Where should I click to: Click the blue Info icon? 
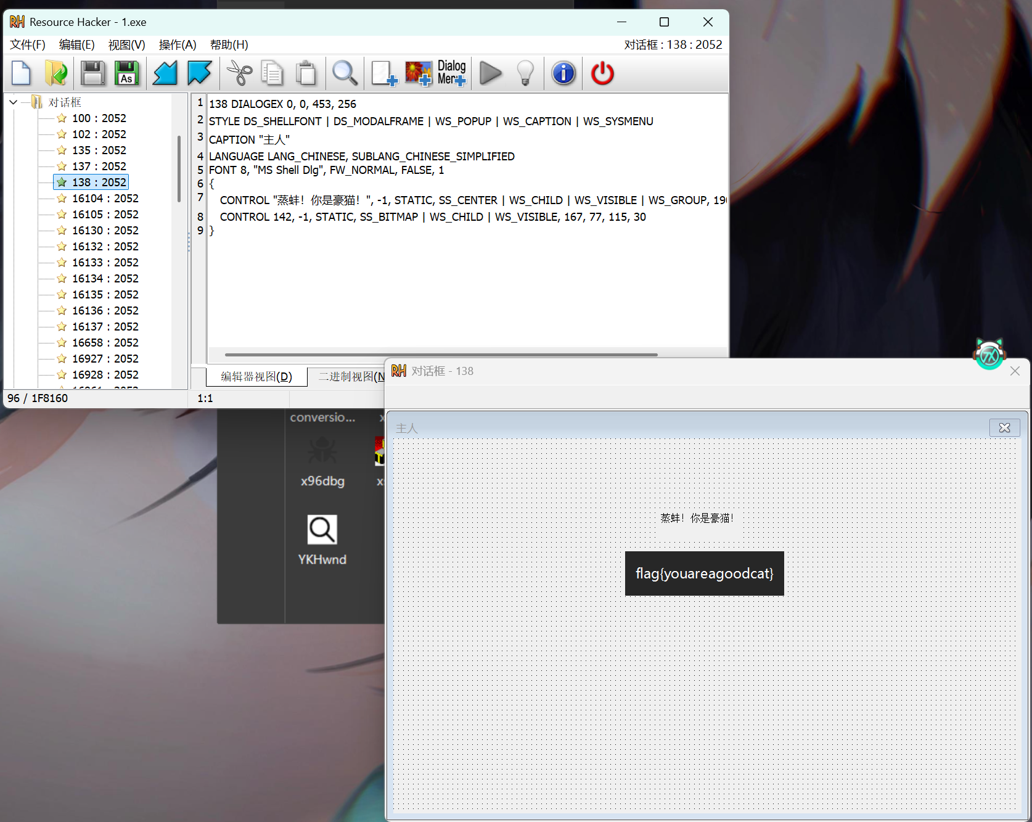[563, 73]
